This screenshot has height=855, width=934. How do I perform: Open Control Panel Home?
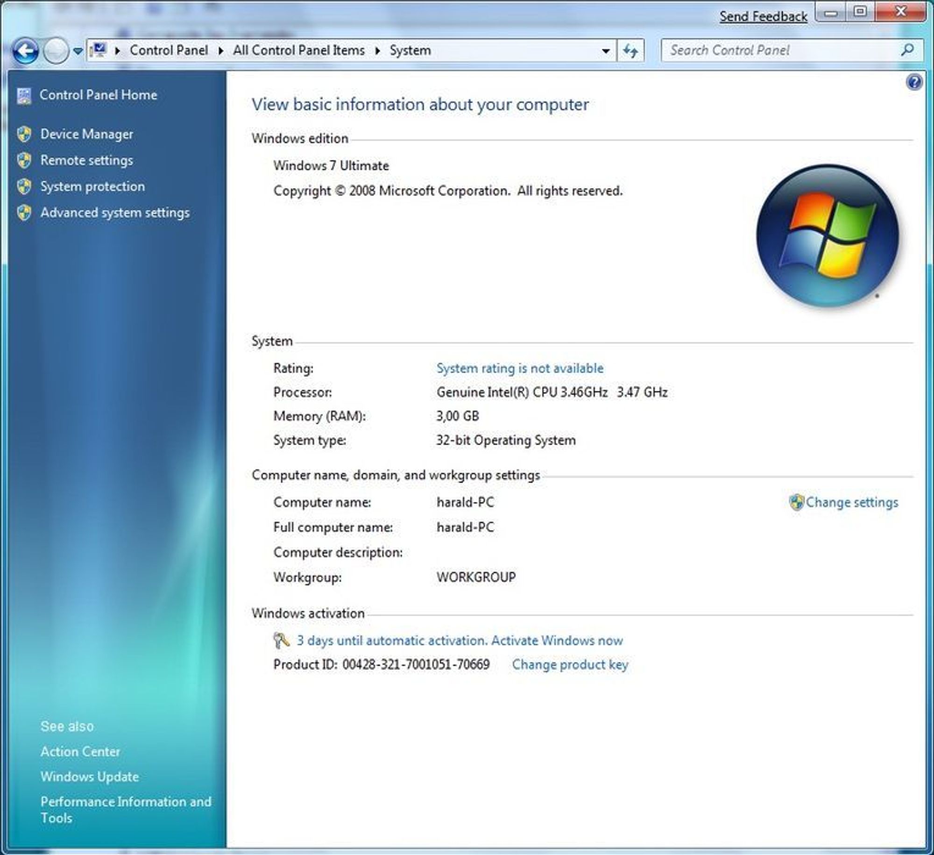point(98,95)
